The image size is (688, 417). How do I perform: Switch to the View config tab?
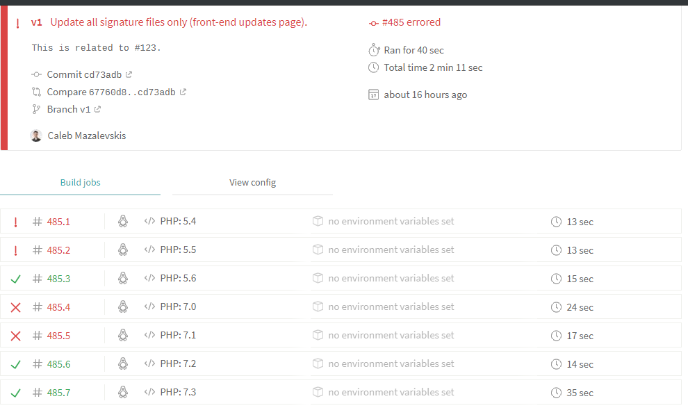click(252, 183)
